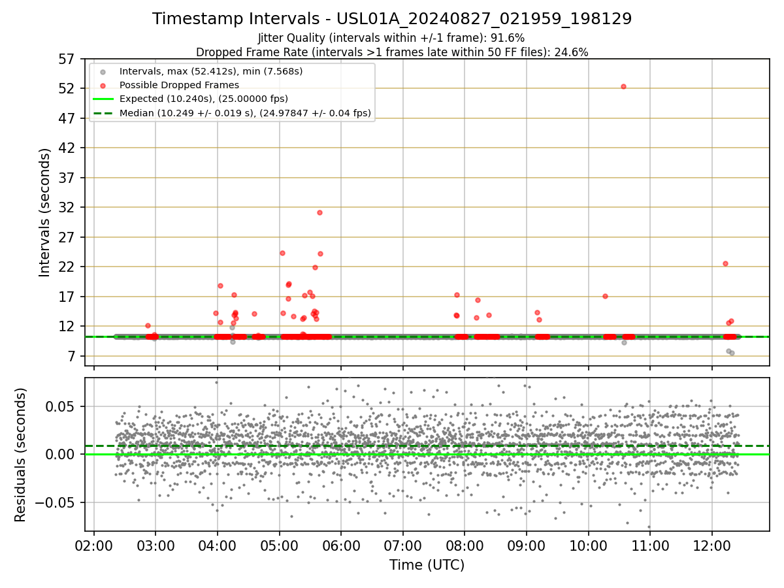Viewport: 784px width, 588px height.
Task: Click the 'Intervals (seconds)' y-axis label
Action: click(44, 212)
